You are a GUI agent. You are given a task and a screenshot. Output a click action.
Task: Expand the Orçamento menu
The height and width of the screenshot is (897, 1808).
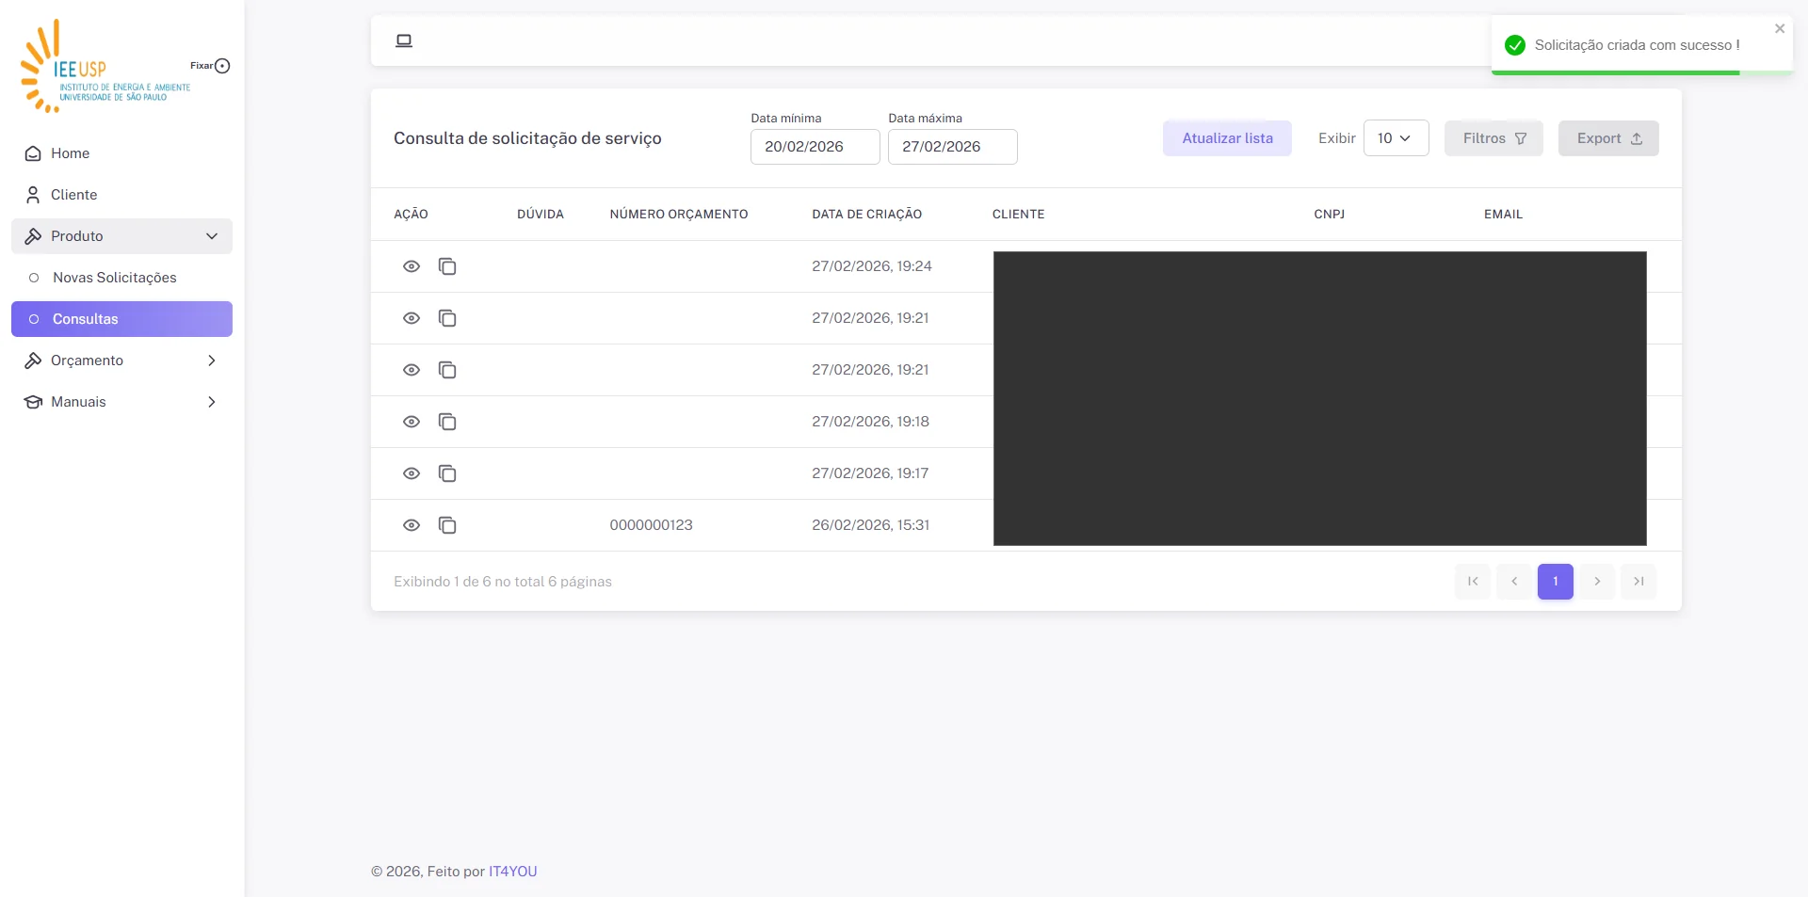[121, 360]
